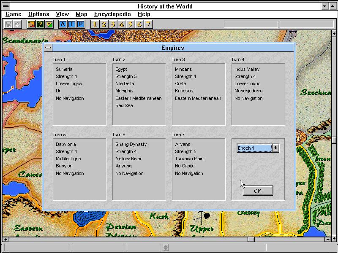
Task: Click the Red Sea entry
Action: pyautogui.click(x=124, y=105)
